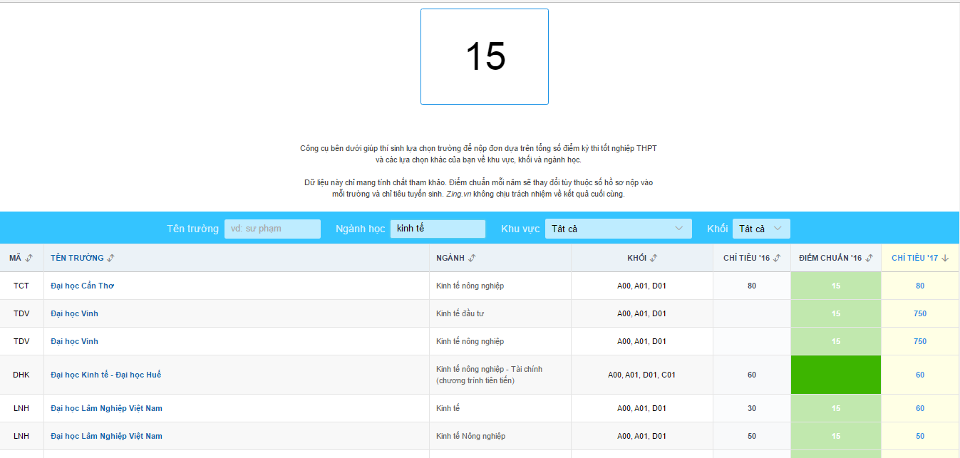
Task: Expand the Khối dropdown
Action: (x=760, y=229)
